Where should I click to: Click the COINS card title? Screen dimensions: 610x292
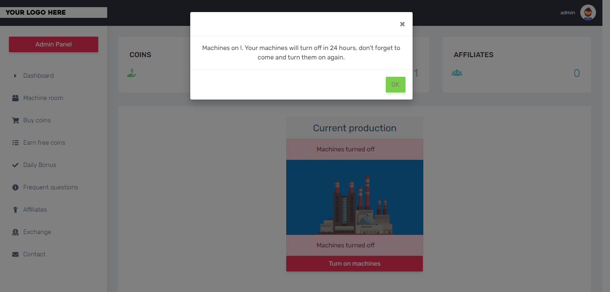[x=140, y=55]
